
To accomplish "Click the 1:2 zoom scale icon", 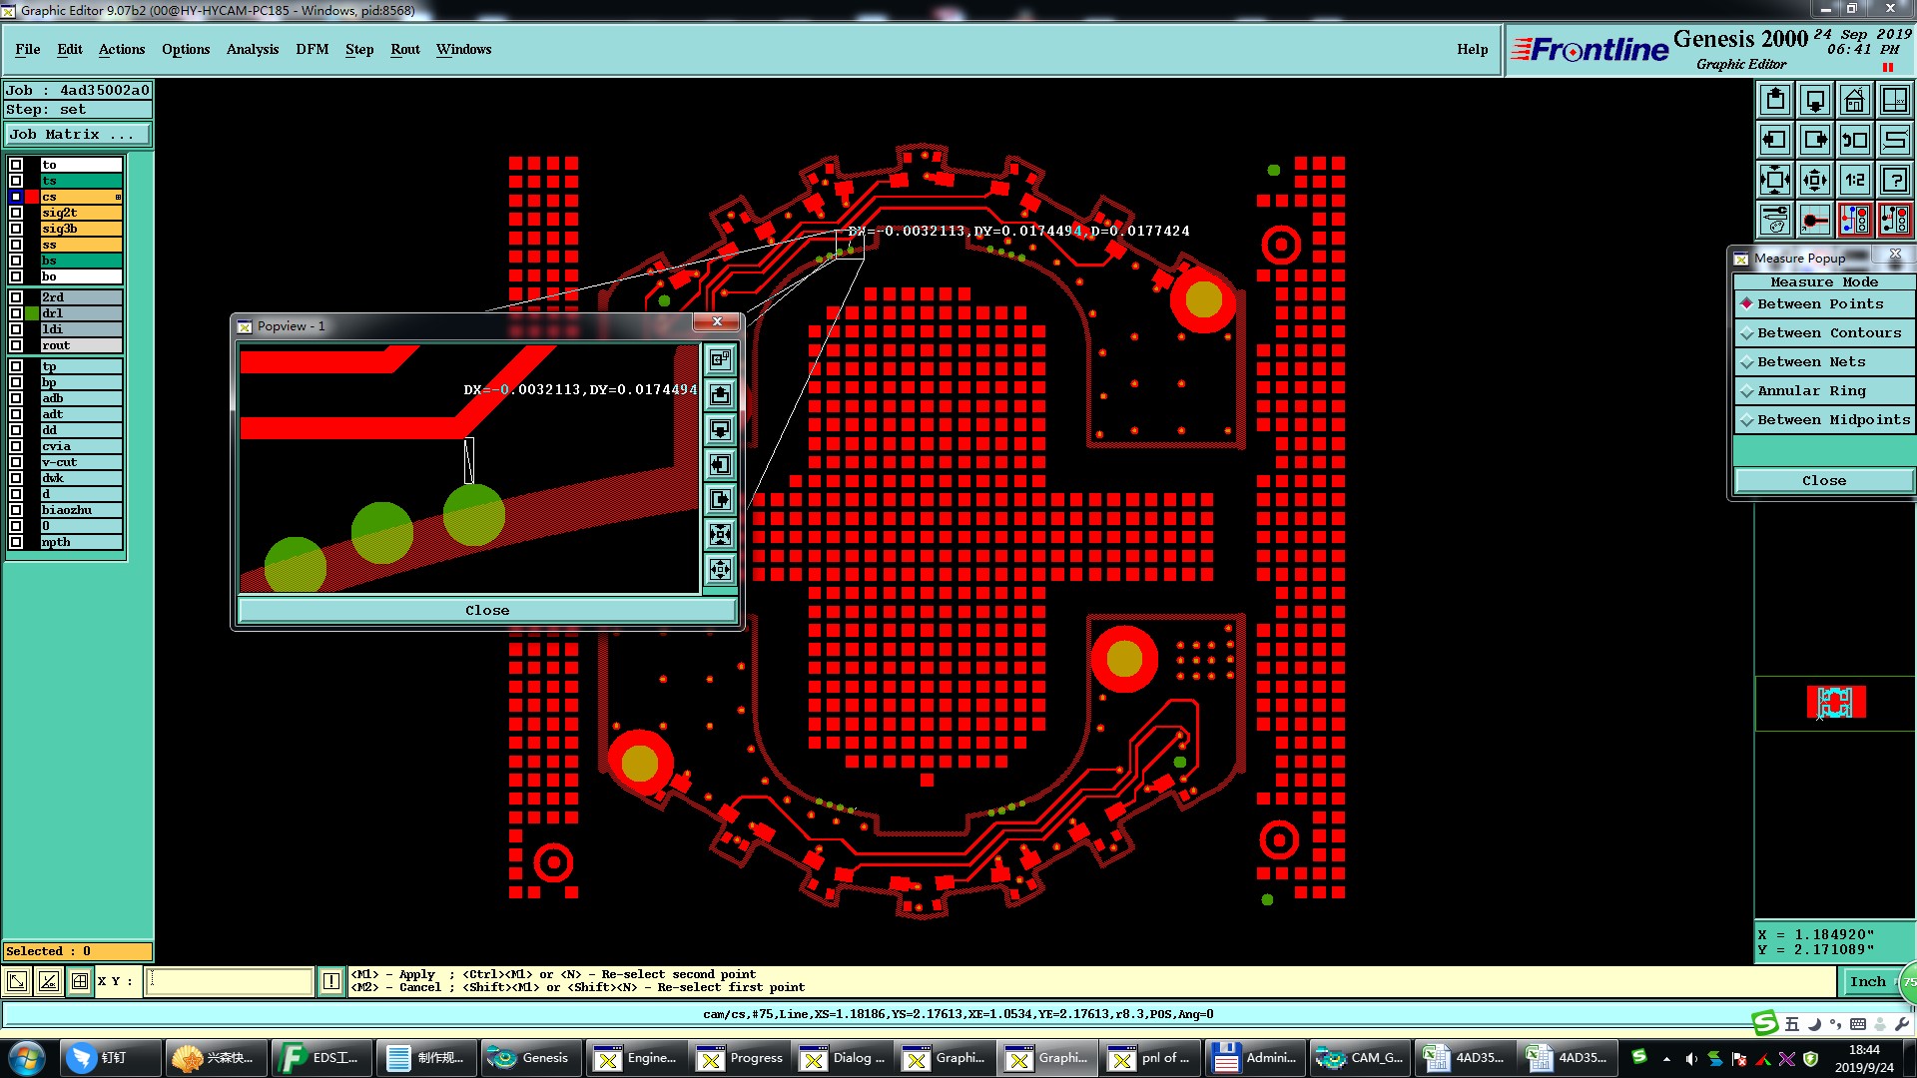I will (x=1854, y=180).
